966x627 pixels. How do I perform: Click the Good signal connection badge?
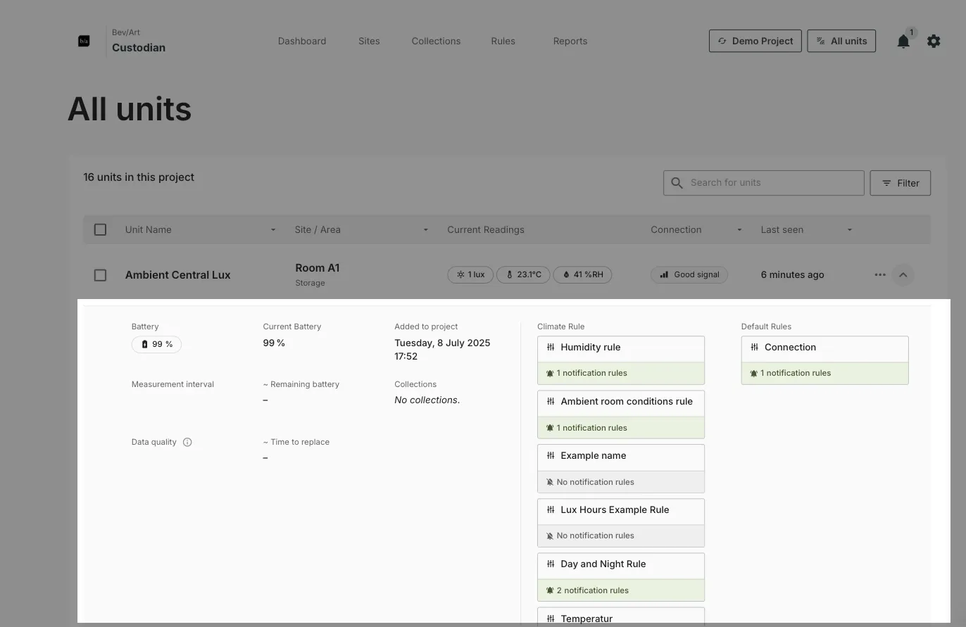(x=689, y=274)
